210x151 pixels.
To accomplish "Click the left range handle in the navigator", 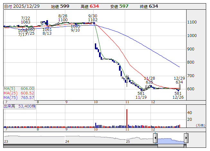I will pos(155,138).
